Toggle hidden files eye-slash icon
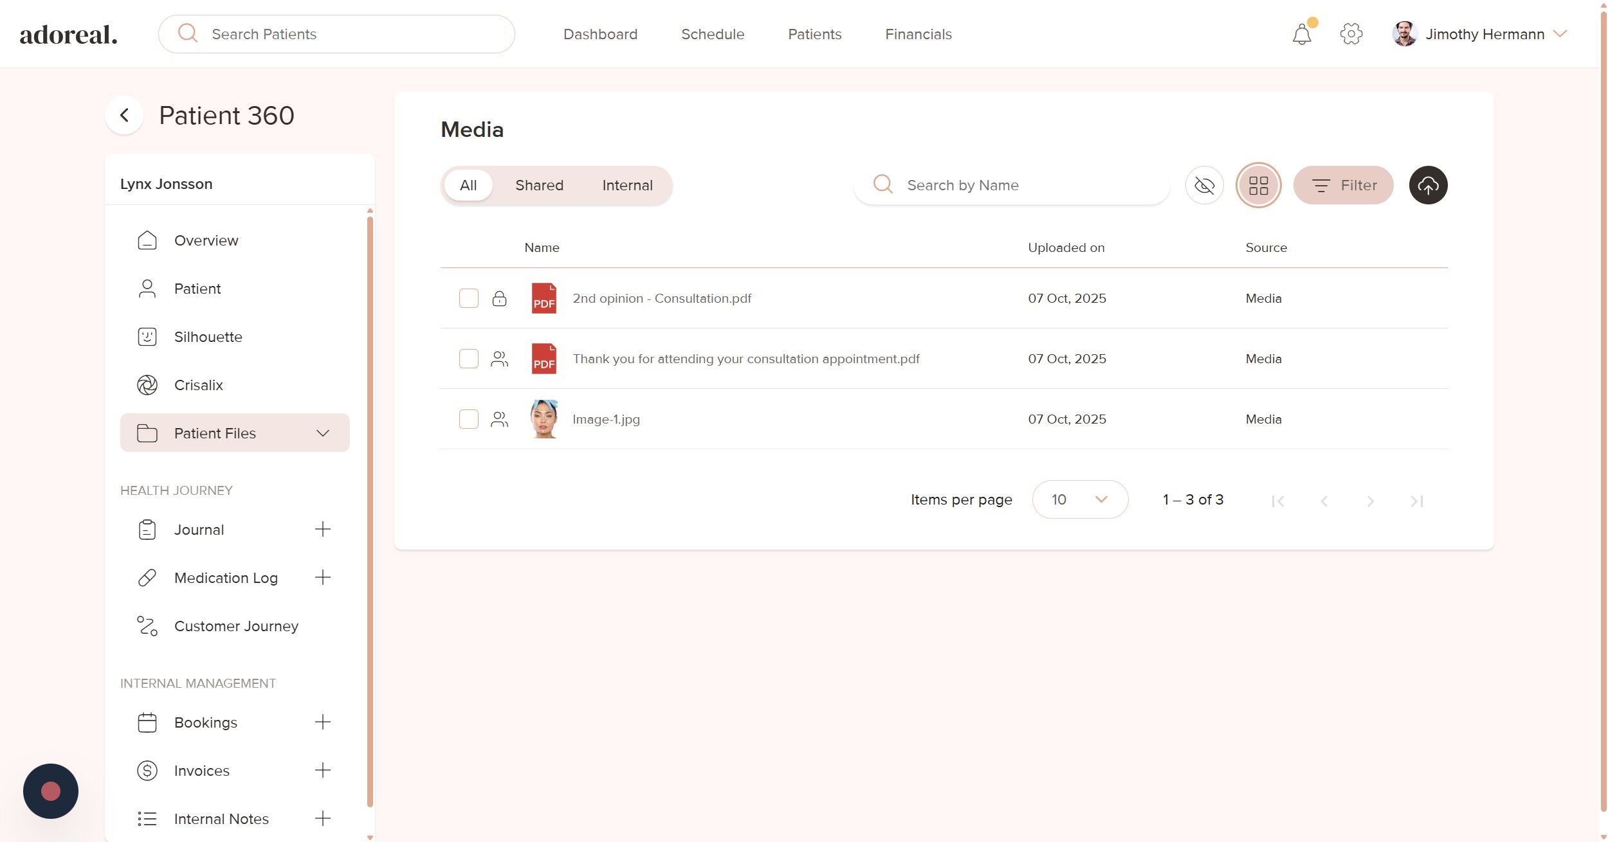The image size is (1608, 842). [1203, 185]
